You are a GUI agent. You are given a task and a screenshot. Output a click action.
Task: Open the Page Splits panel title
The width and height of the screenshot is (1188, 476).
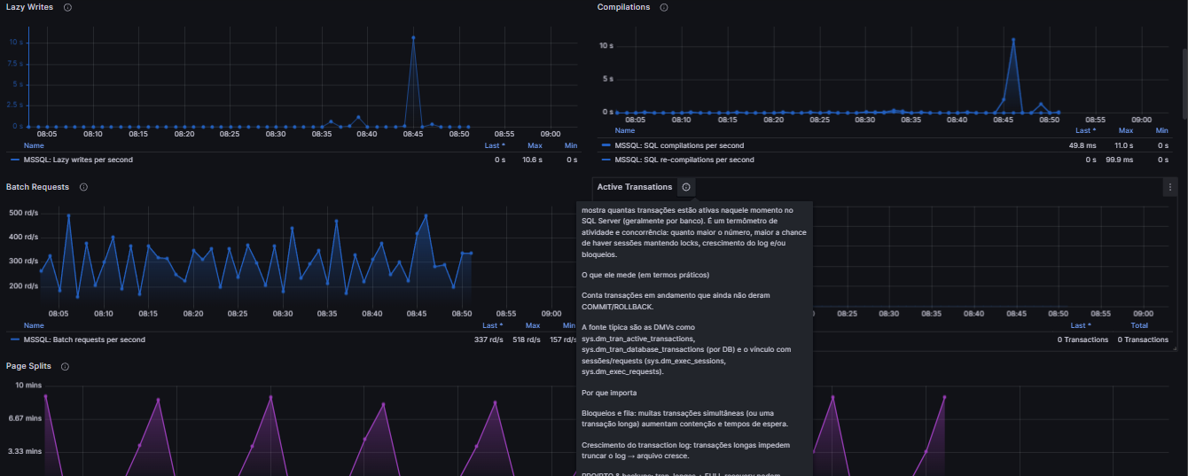(x=28, y=366)
